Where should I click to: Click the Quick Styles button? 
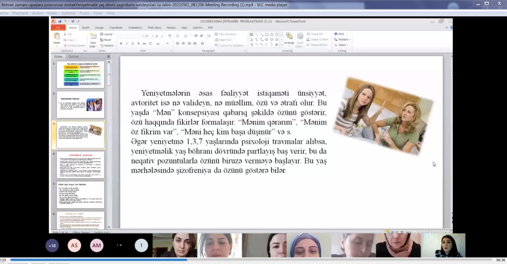tap(300, 40)
